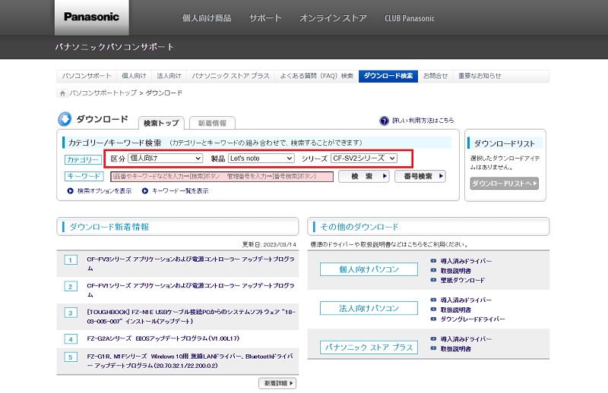Open 取扱説明書 under 個人向けパソコン
The height and width of the screenshot is (393, 608).
[455, 271]
